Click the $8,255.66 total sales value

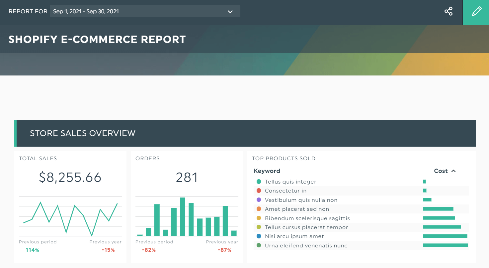70,177
